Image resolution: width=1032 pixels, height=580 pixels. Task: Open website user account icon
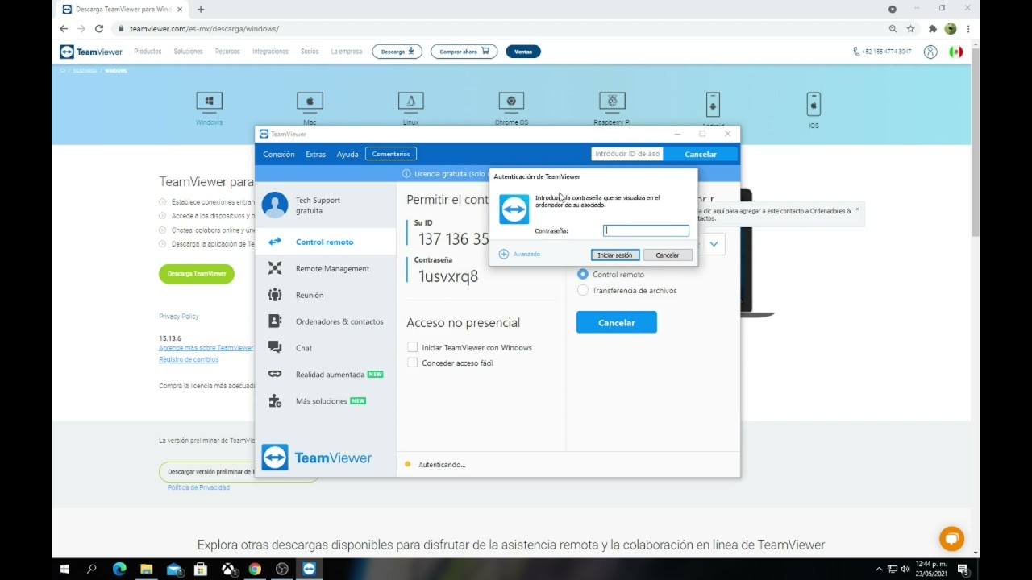tap(930, 52)
